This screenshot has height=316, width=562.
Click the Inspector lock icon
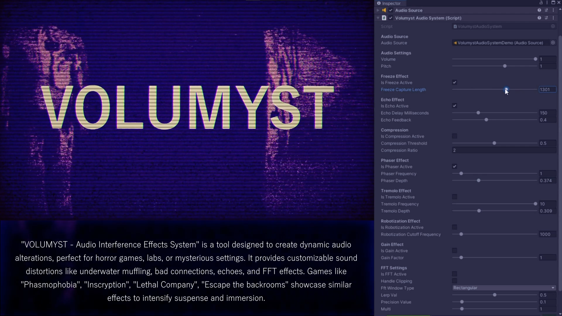click(x=541, y=3)
